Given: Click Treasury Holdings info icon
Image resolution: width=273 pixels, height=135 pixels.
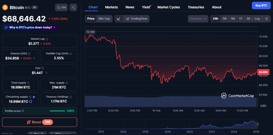Looking at the screenshot, I should [x=70, y=97].
